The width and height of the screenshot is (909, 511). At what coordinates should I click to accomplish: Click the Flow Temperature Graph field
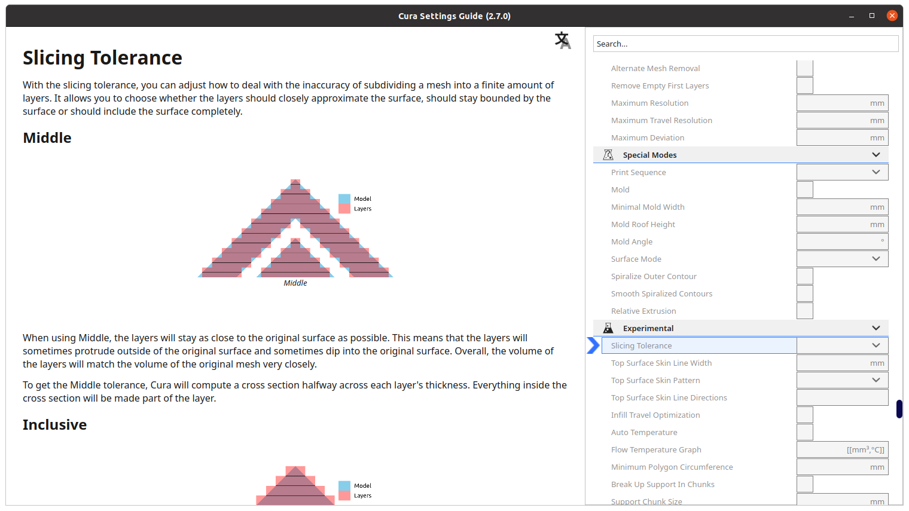[843, 449]
